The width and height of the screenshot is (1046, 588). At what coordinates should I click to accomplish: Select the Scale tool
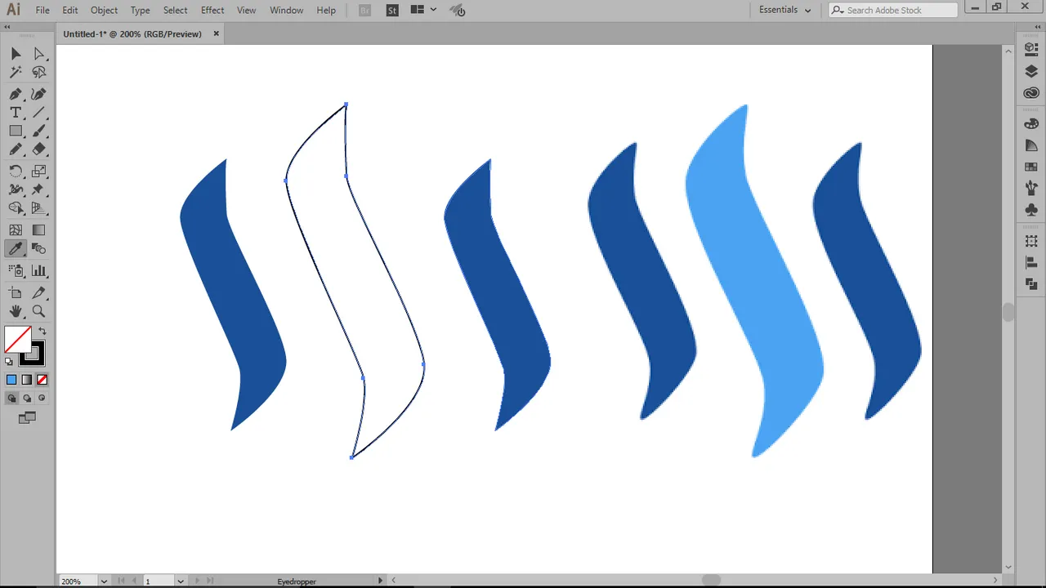point(38,171)
